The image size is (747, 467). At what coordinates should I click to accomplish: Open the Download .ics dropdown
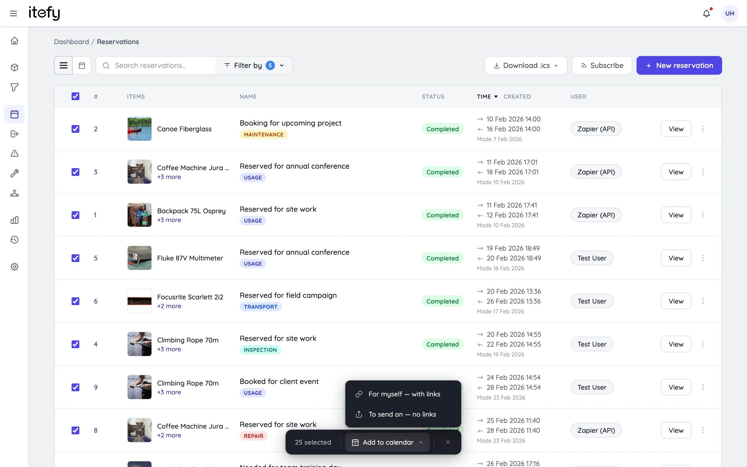pos(526,65)
